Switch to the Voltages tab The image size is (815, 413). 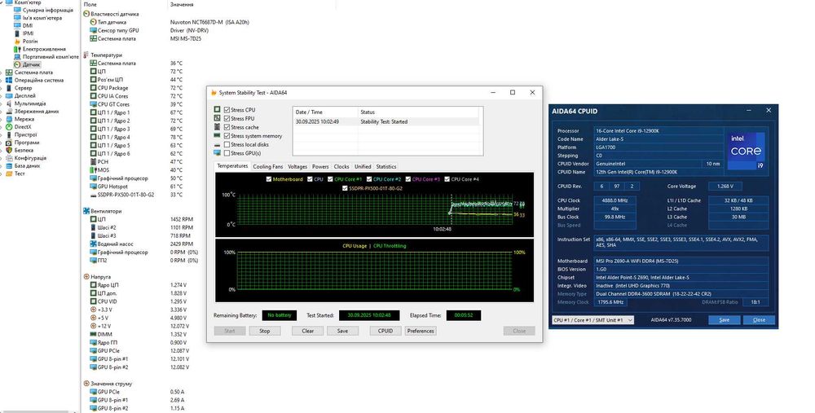pyautogui.click(x=297, y=167)
